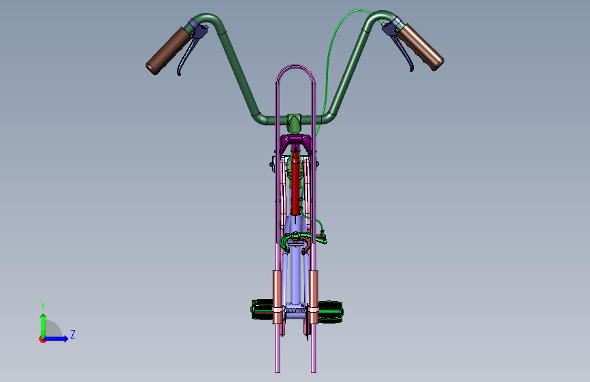Click the Z axis arrow of the triad
This screenshot has height=382, width=590.
click(x=56, y=338)
